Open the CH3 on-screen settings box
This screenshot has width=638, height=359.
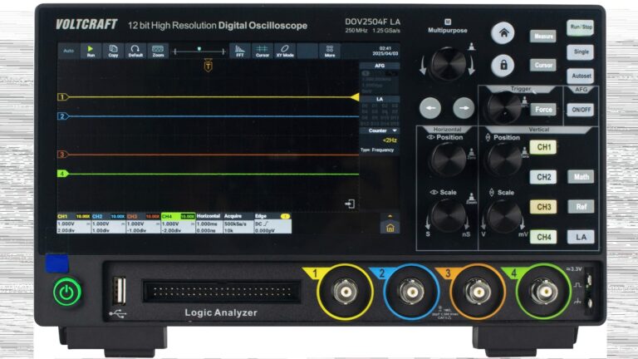click(x=143, y=224)
